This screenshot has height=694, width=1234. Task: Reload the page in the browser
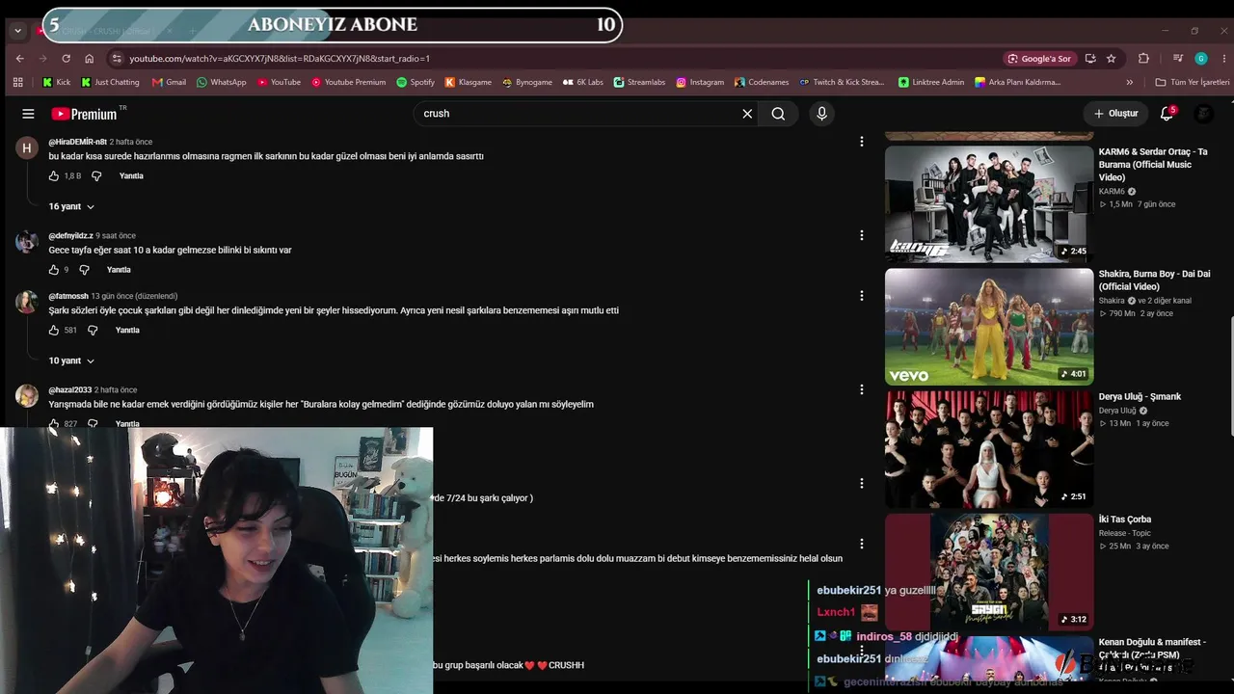(65, 58)
